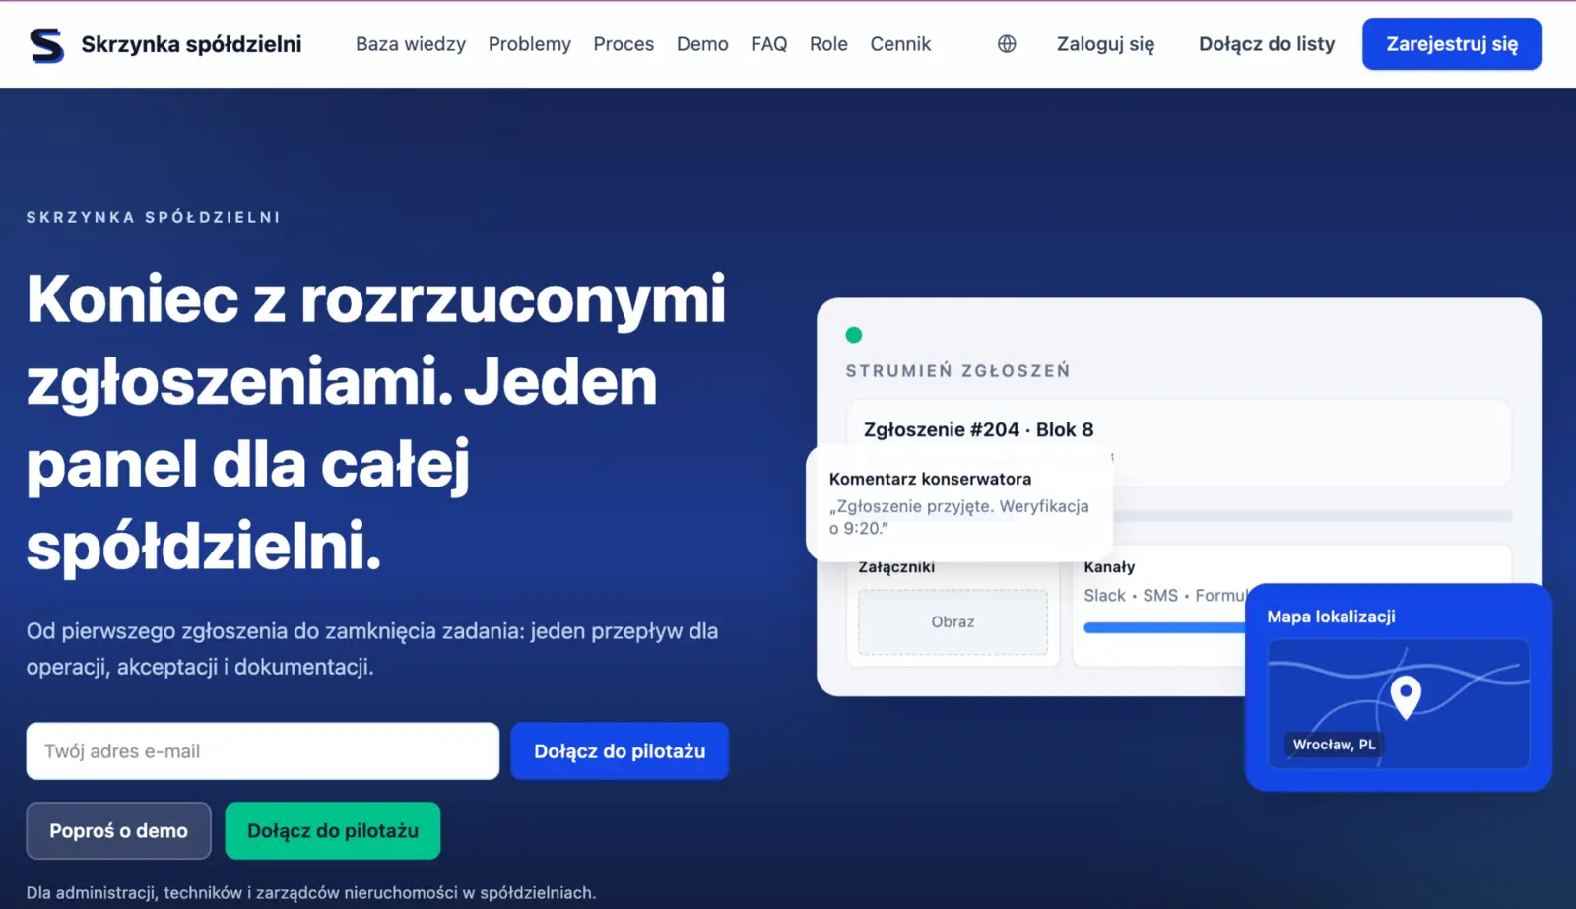Click the Zaloguj się link
Screen dimensions: 1576x909
coord(1105,44)
